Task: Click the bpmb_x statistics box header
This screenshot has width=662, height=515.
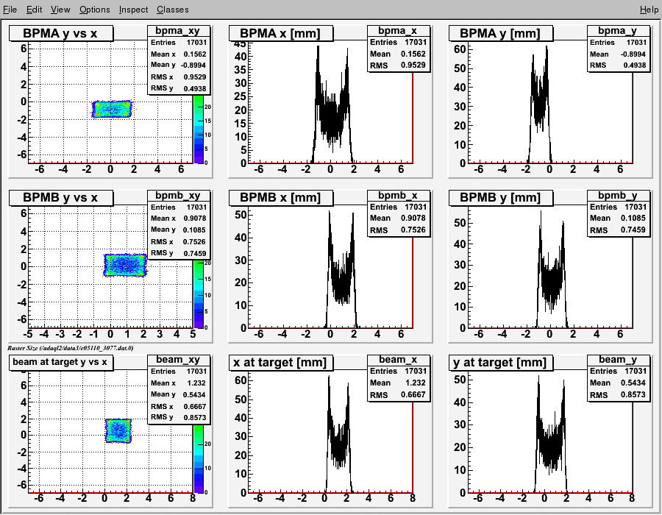Action: 398,196
